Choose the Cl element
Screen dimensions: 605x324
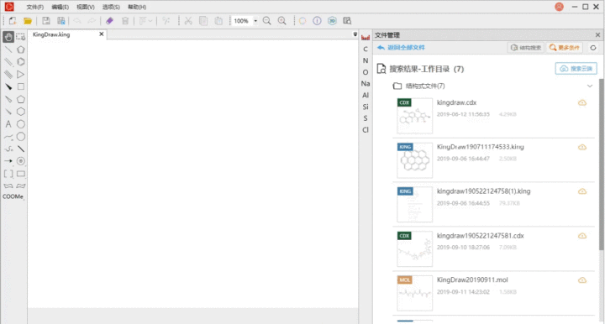point(366,130)
